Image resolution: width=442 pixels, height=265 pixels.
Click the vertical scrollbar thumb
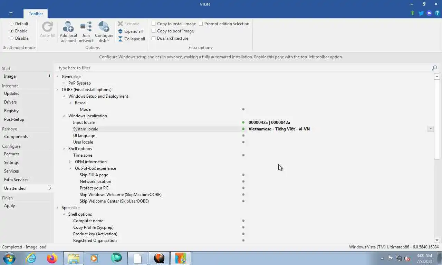click(x=437, y=120)
